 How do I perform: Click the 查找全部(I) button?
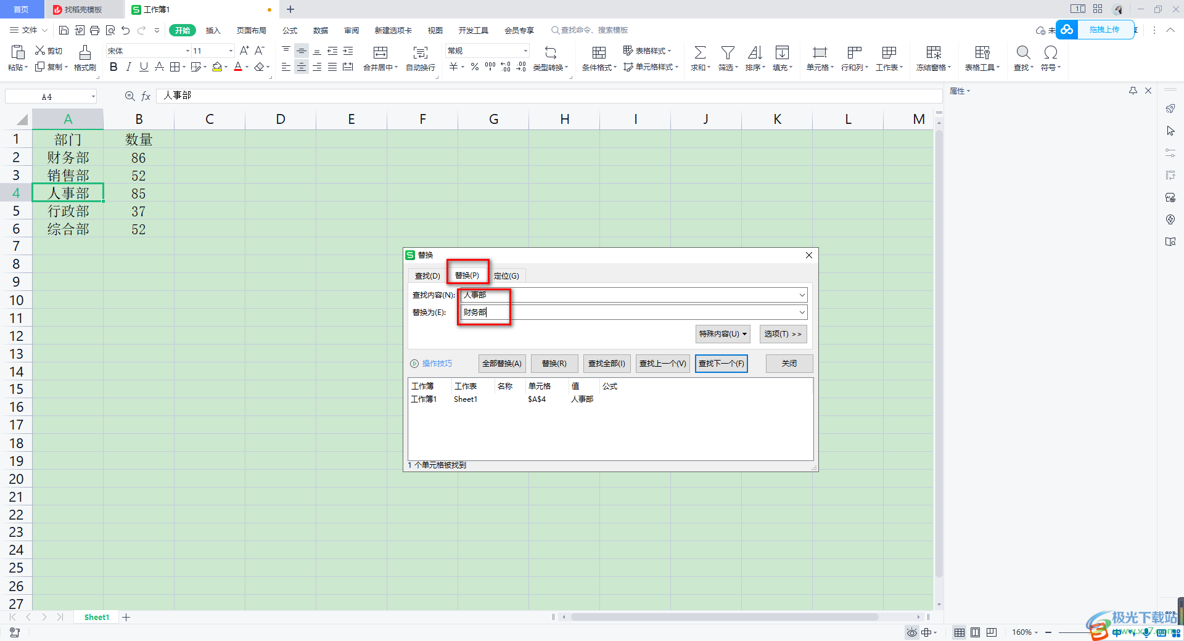point(607,364)
